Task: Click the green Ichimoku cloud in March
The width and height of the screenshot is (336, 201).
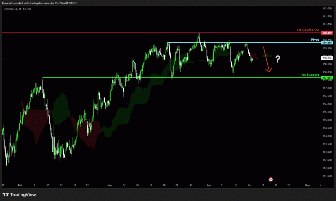Action: point(138,92)
